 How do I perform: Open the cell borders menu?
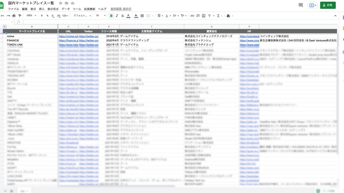(142, 16)
